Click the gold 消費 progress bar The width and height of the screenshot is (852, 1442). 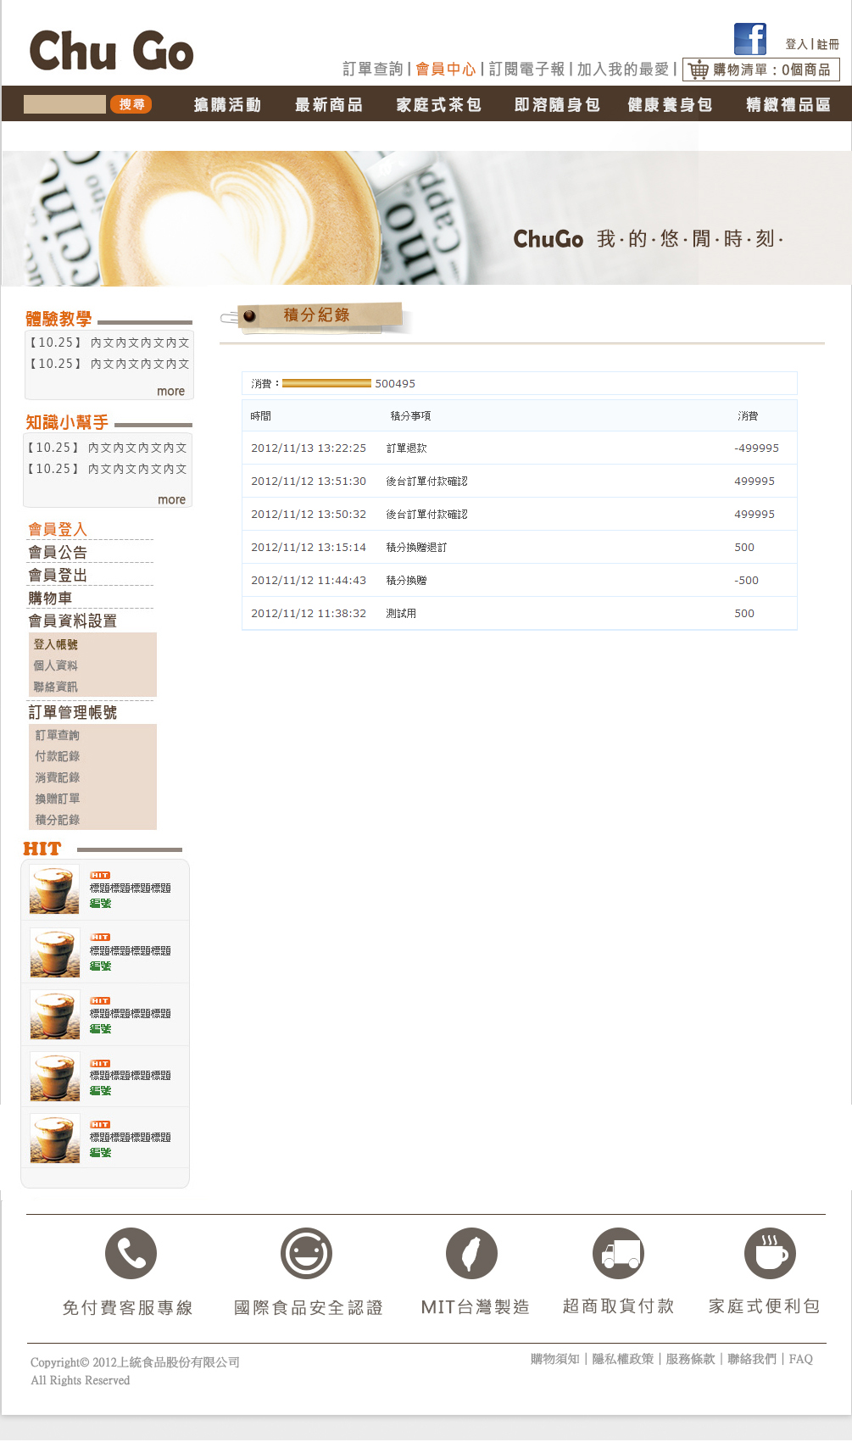[326, 383]
